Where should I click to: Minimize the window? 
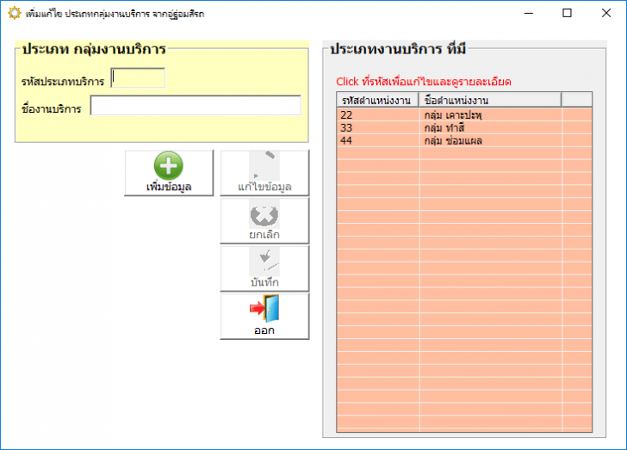click(x=529, y=13)
